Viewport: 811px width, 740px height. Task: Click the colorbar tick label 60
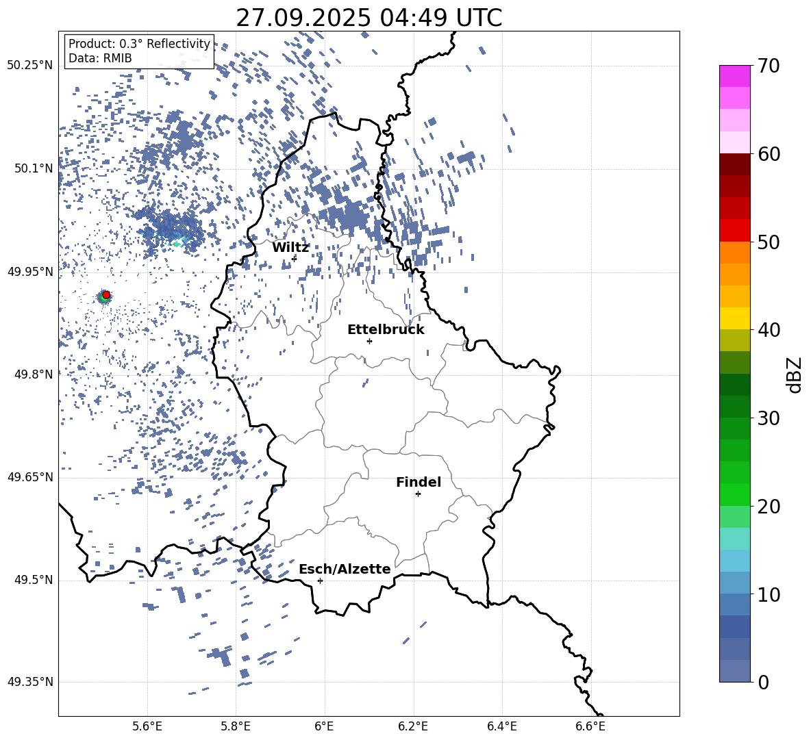tap(769, 154)
